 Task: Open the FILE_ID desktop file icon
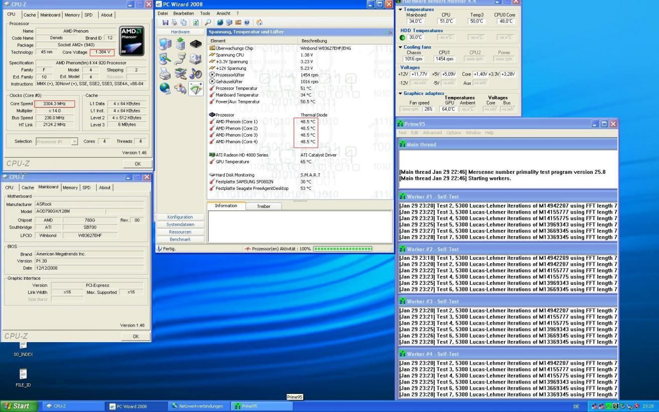23,374
